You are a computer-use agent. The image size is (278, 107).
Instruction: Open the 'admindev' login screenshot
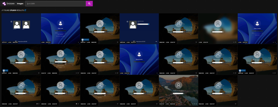21,59
